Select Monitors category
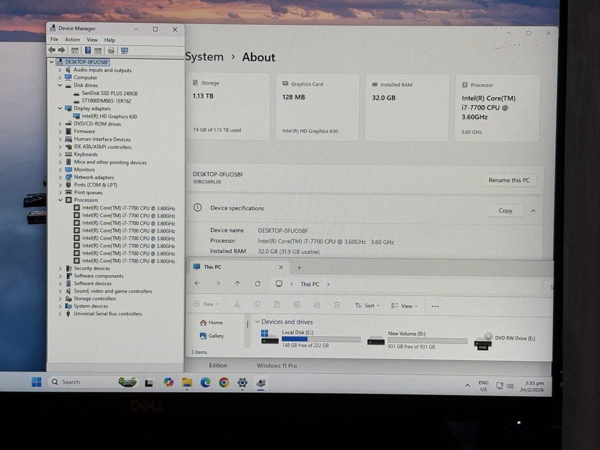This screenshot has height=450, width=600. [x=84, y=169]
